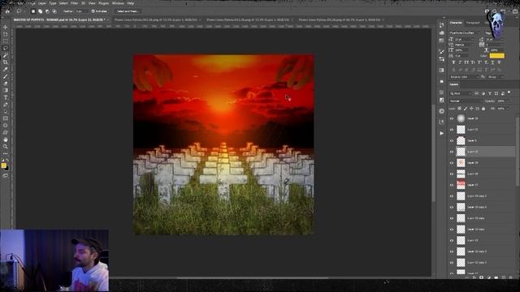
Task: Click the Select and Mask button
Action: pos(128,11)
